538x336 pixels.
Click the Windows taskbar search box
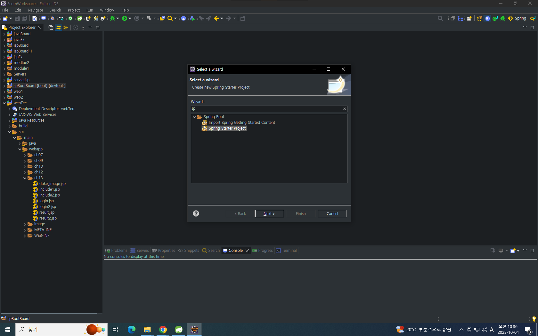click(61, 330)
